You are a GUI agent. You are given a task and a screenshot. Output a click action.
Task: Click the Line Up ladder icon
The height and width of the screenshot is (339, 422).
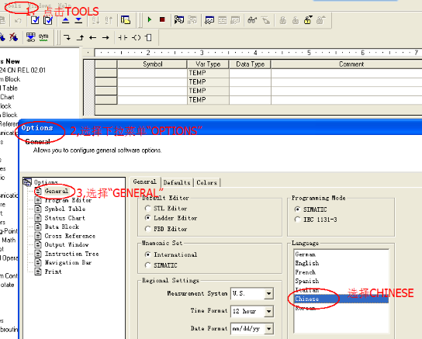click(x=80, y=37)
